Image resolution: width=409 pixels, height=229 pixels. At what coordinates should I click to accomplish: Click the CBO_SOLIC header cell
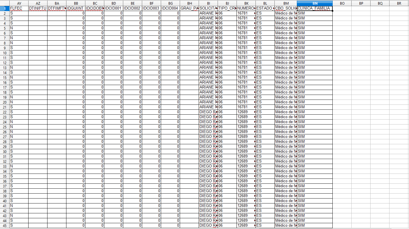pyautogui.click(x=286, y=8)
